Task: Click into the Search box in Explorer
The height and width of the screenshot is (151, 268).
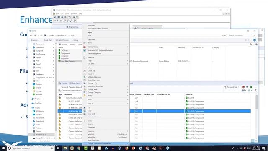Action: 242,35
